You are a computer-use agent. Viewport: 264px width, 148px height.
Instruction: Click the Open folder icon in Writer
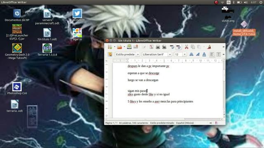120,47
